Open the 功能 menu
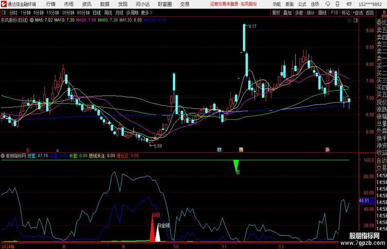This screenshot has width=387, height=249. 277,4
